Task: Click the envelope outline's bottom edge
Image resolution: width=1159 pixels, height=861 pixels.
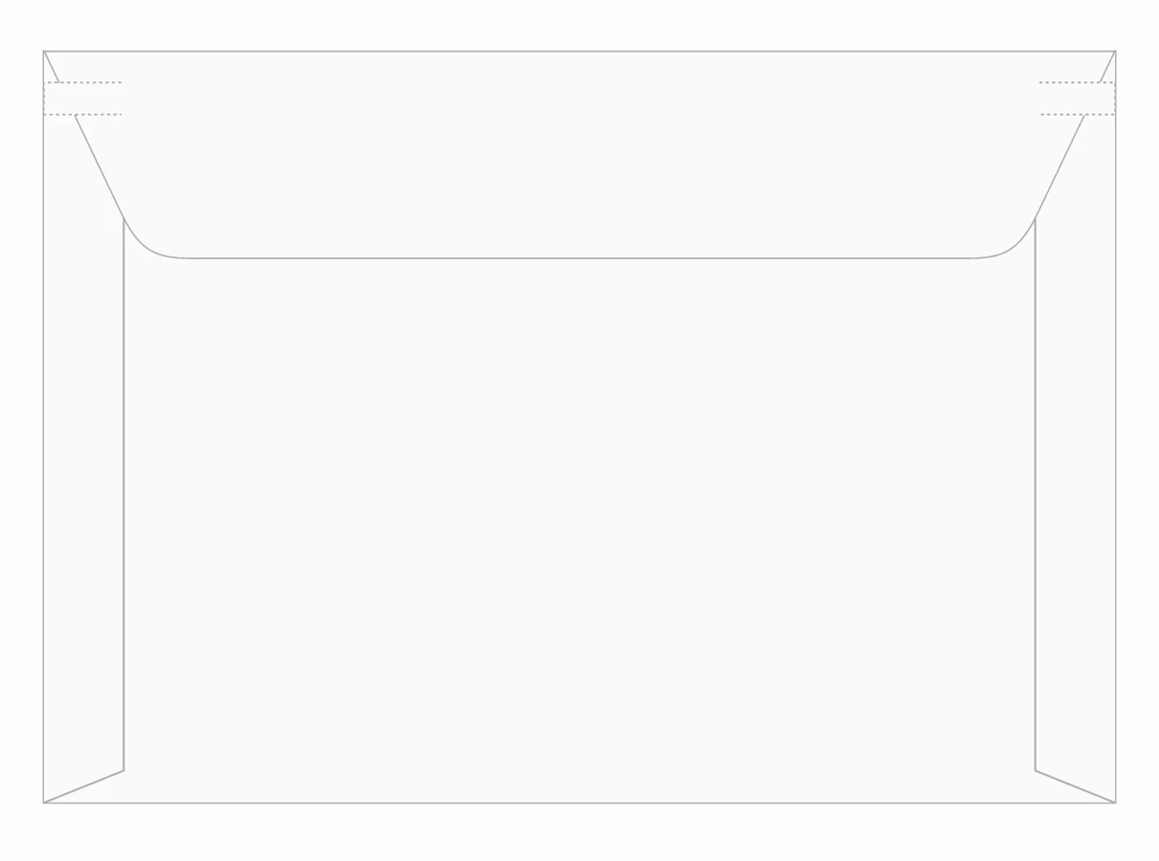Action: pos(579,803)
